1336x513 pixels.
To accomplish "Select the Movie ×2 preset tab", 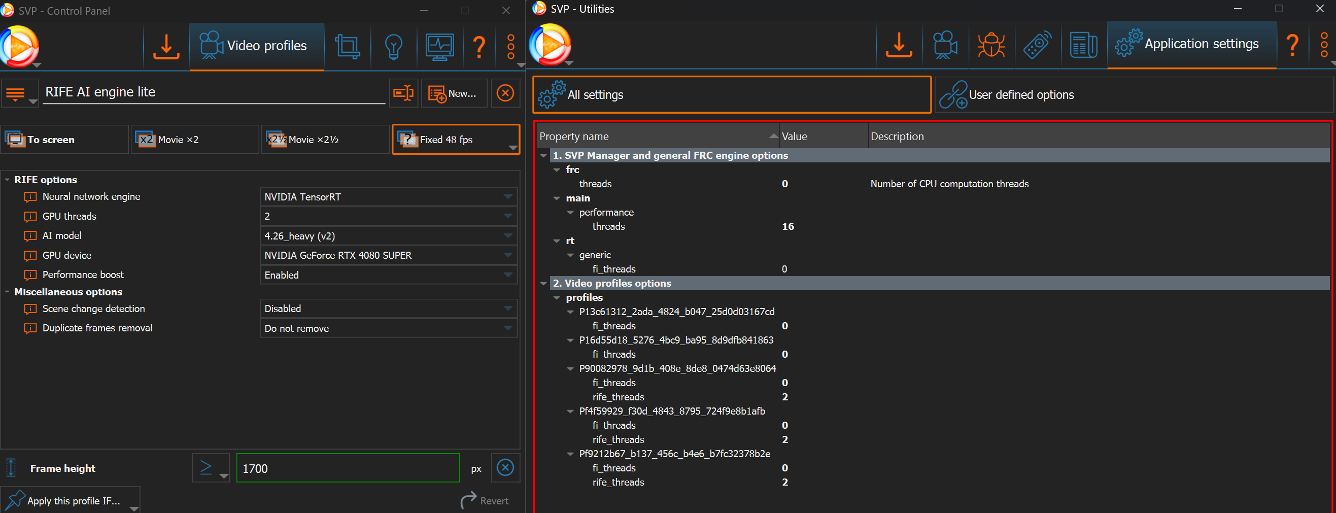I will tap(194, 140).
